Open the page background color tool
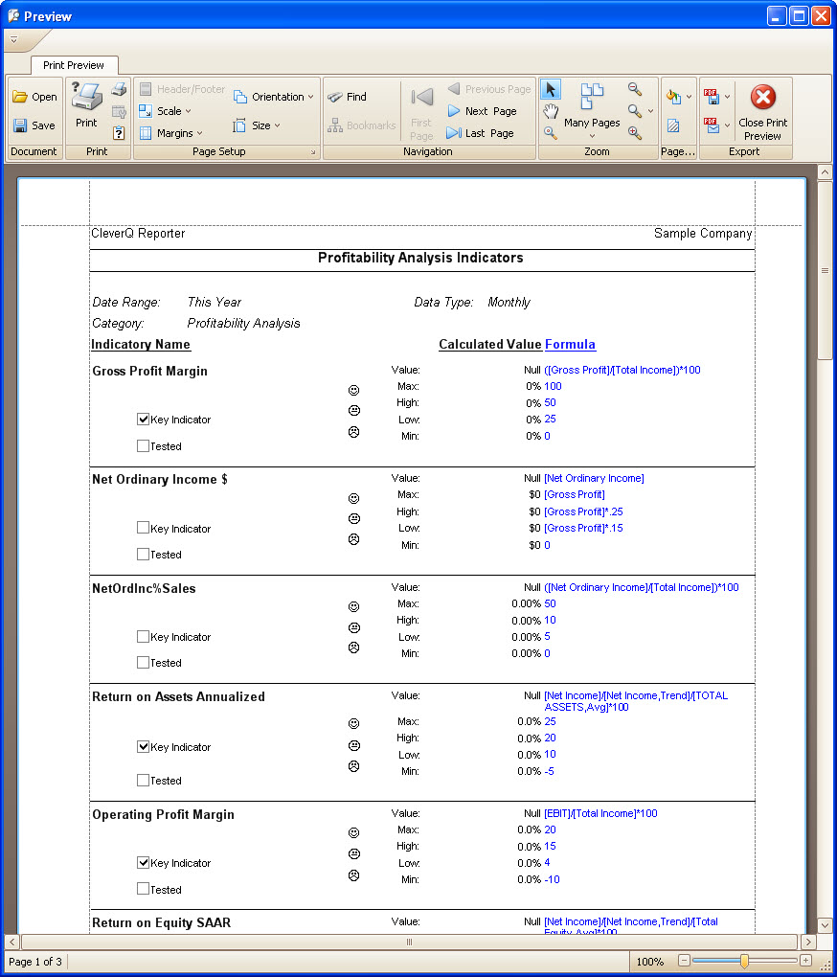The width and height of the screenshot is (837, 977). 674,96
